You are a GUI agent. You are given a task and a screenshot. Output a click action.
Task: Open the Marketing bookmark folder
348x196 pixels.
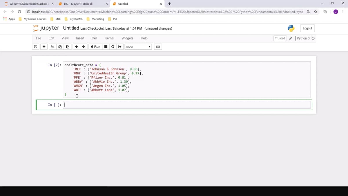[x=95, y=19]
